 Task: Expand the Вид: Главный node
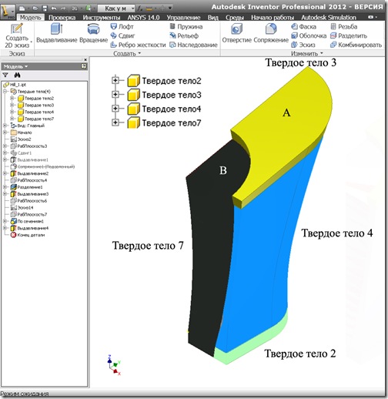coord(5,126)
